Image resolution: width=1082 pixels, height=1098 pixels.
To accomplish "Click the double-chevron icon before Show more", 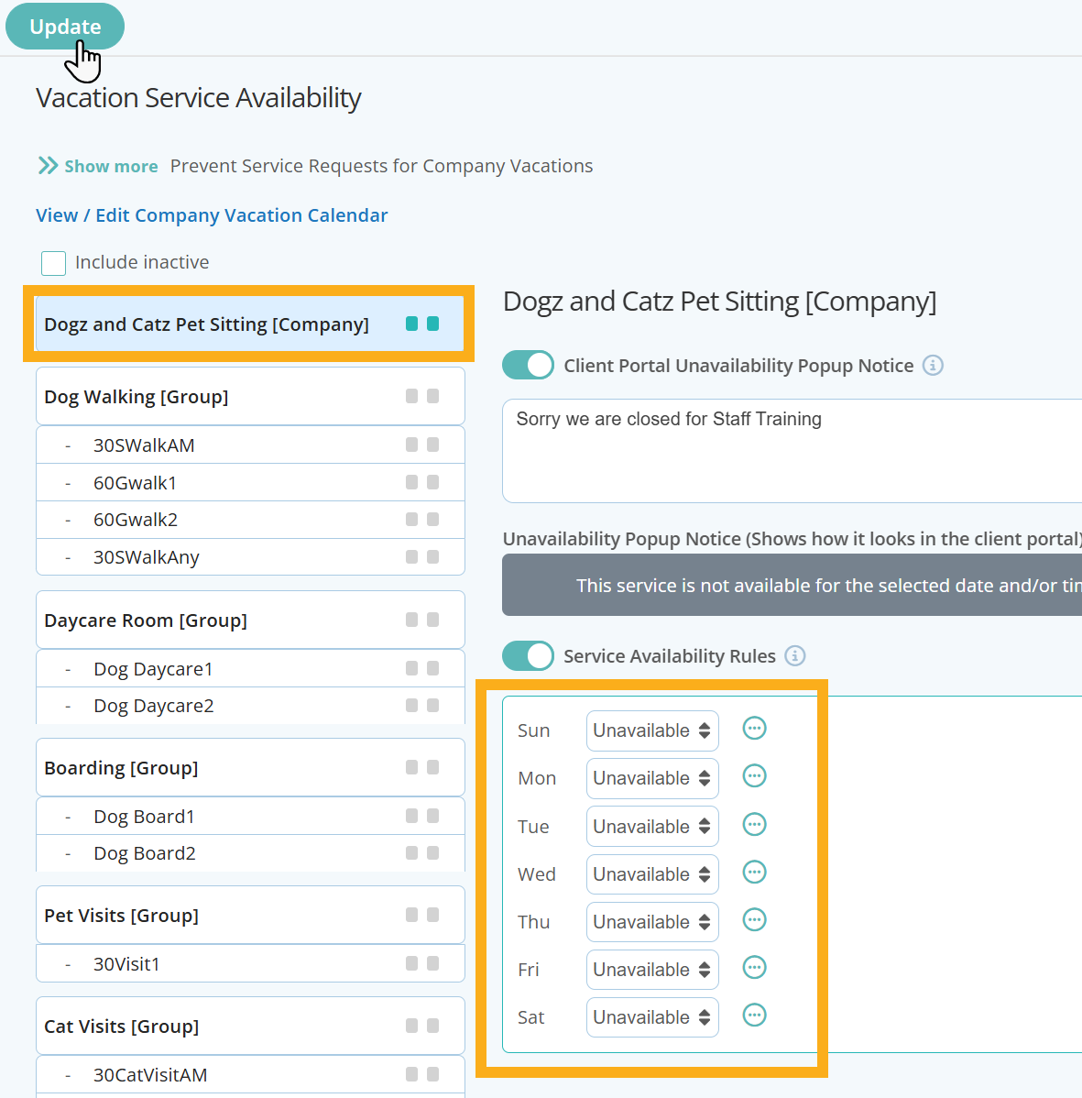I will point(48,165).
